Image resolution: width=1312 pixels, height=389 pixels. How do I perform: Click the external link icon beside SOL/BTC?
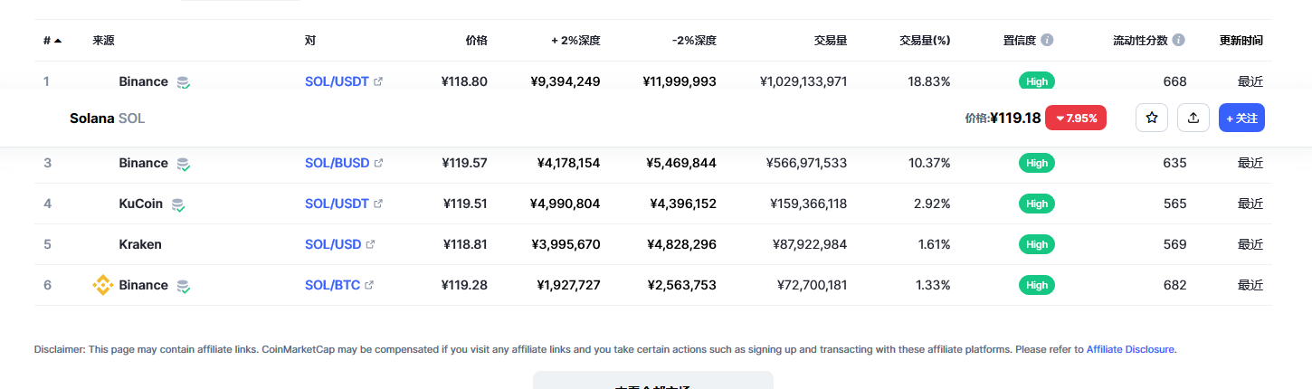(369, 285)
